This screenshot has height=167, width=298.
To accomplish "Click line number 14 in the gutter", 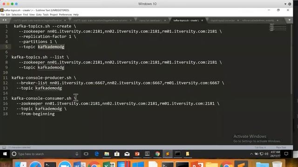I will coord(5,93).
